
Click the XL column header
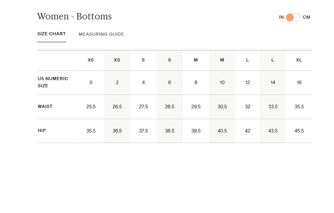pyautogui.click(x=299, y=60)
